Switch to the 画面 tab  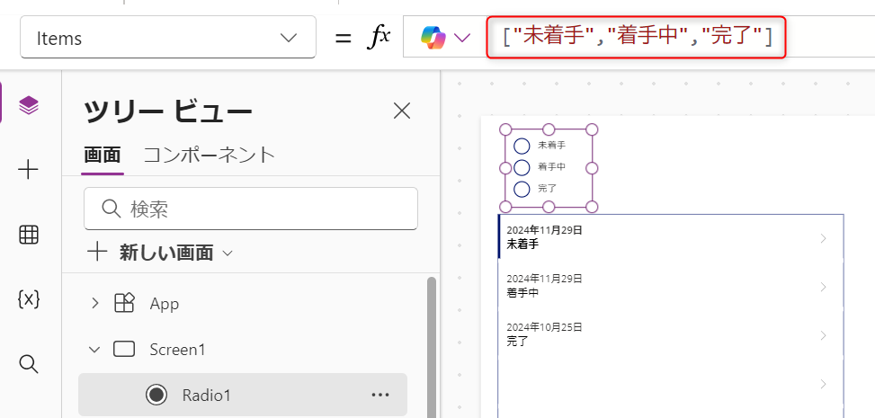pos(103,156)
